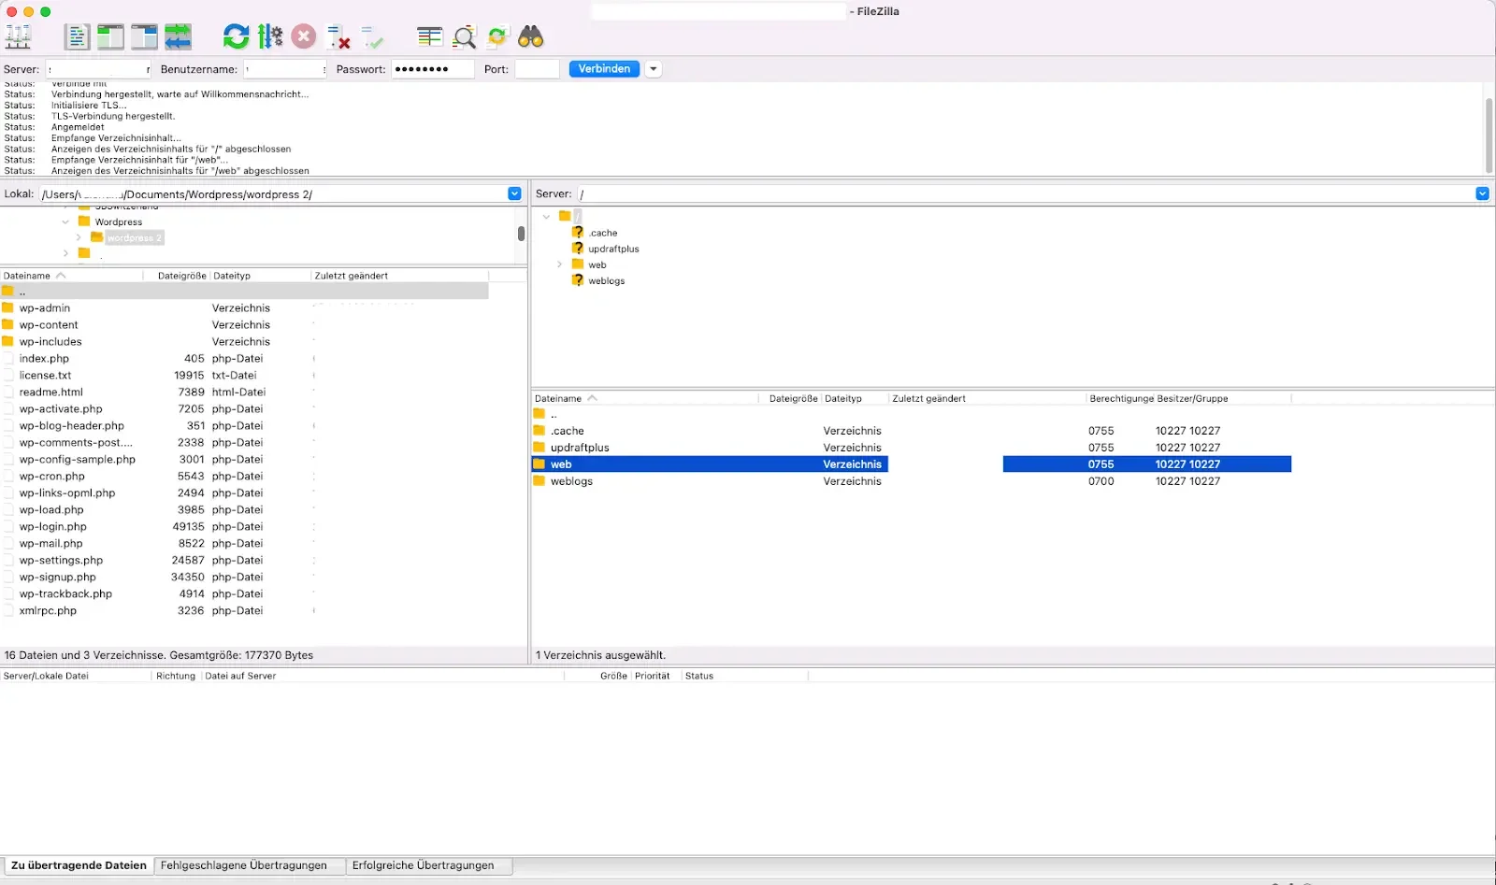
Task: Refresh the file and folder lists
Action: pos(236,37)
